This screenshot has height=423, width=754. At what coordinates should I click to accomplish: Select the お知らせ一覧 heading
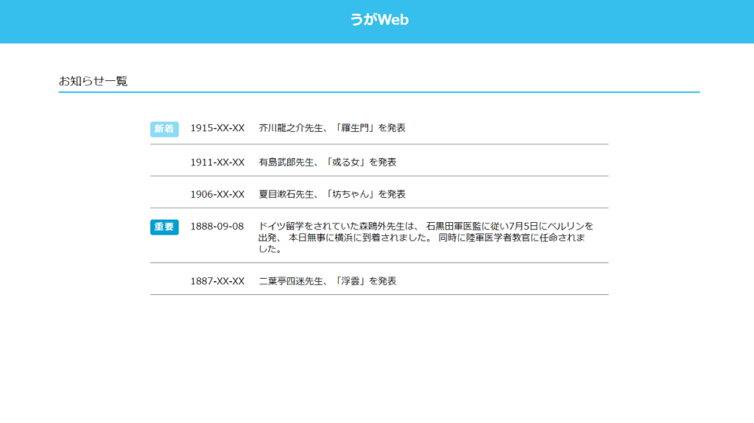click(94, 81)
